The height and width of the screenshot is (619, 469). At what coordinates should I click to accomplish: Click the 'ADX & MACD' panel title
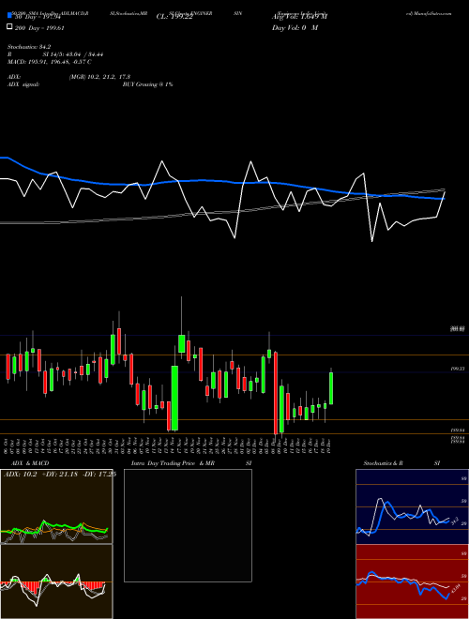(30, 463)
